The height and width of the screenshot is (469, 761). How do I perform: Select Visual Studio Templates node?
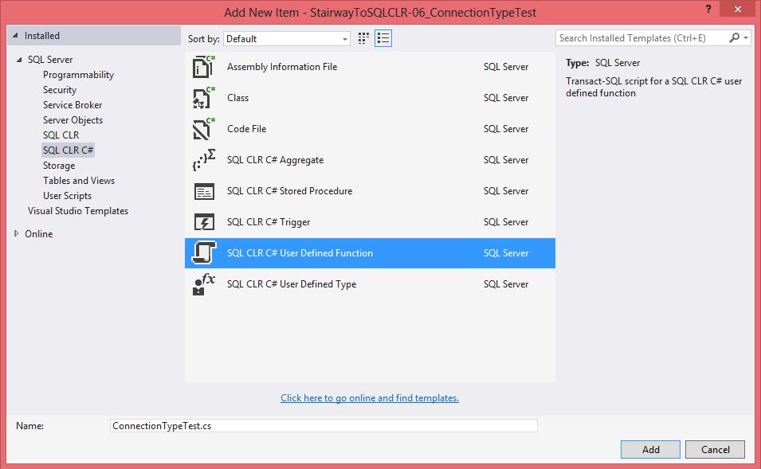tap(77, 211)
